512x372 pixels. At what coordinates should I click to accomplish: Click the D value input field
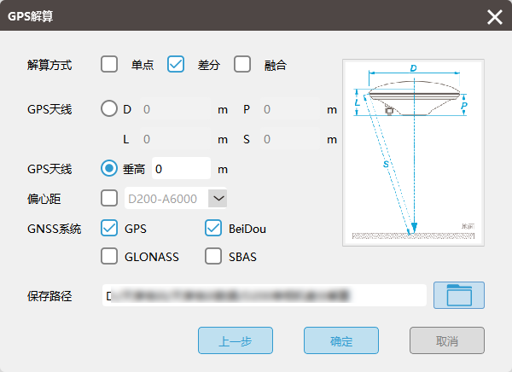(173, 109)
